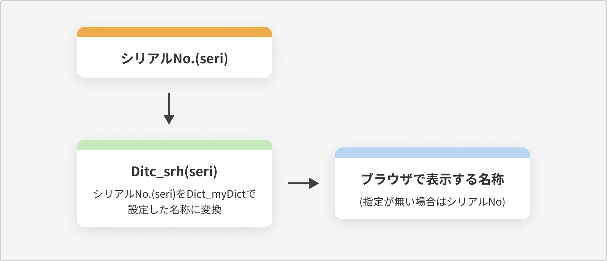Click the subtitle (指定が無い場合はシリアルNo)
This screenshot has width=607, height=261.
coord(432,202)
